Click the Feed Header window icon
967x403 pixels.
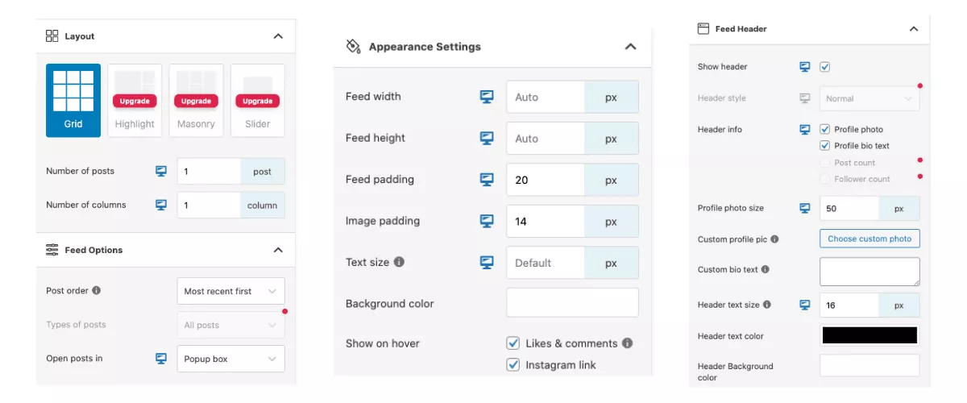tap(703, 28)
